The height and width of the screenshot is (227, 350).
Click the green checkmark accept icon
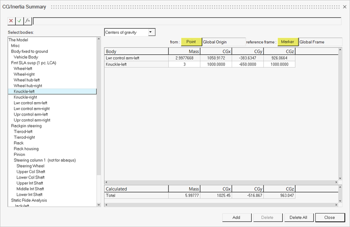[x=19, y=21]
